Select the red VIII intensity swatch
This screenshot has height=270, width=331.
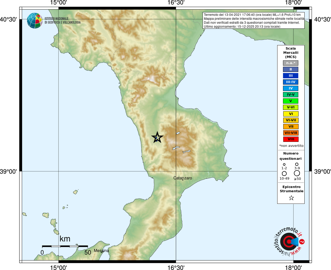(291, 139)
